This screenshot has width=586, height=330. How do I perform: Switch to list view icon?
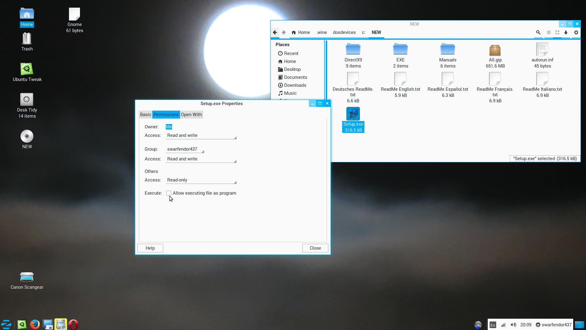click(x=548, y=32)
